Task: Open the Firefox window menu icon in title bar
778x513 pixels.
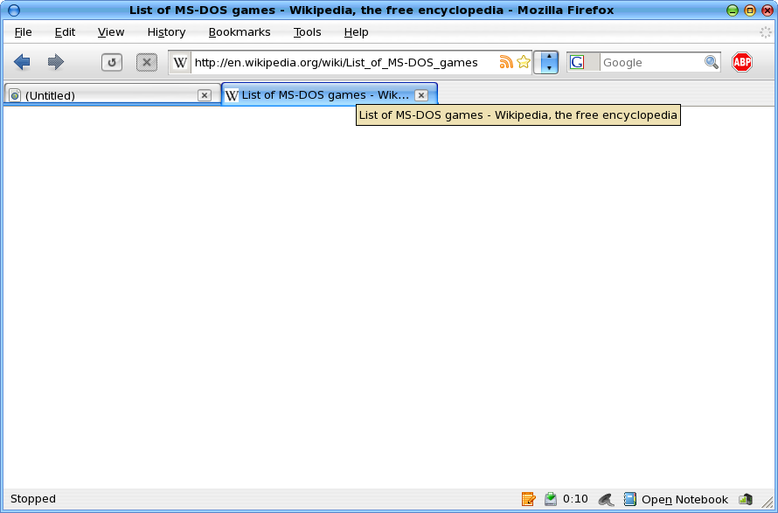Action: pyautogui.click(x=14, y=10)
